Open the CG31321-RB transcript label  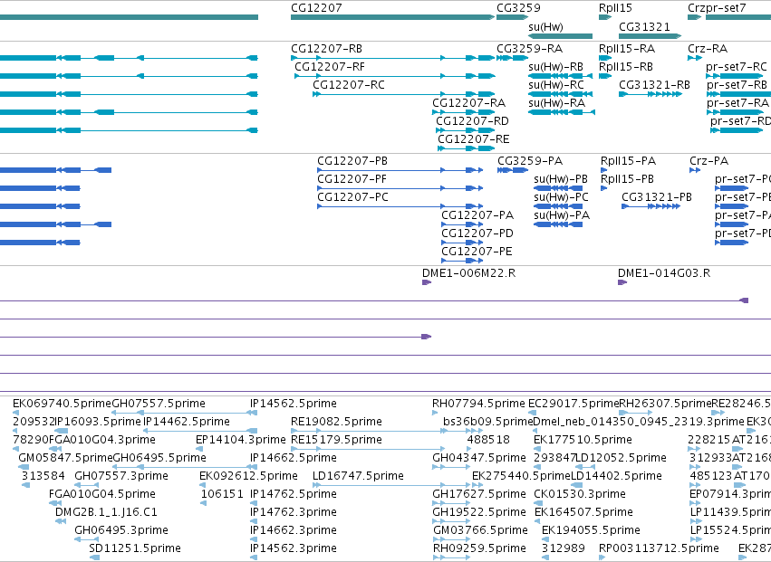(654, 85)
